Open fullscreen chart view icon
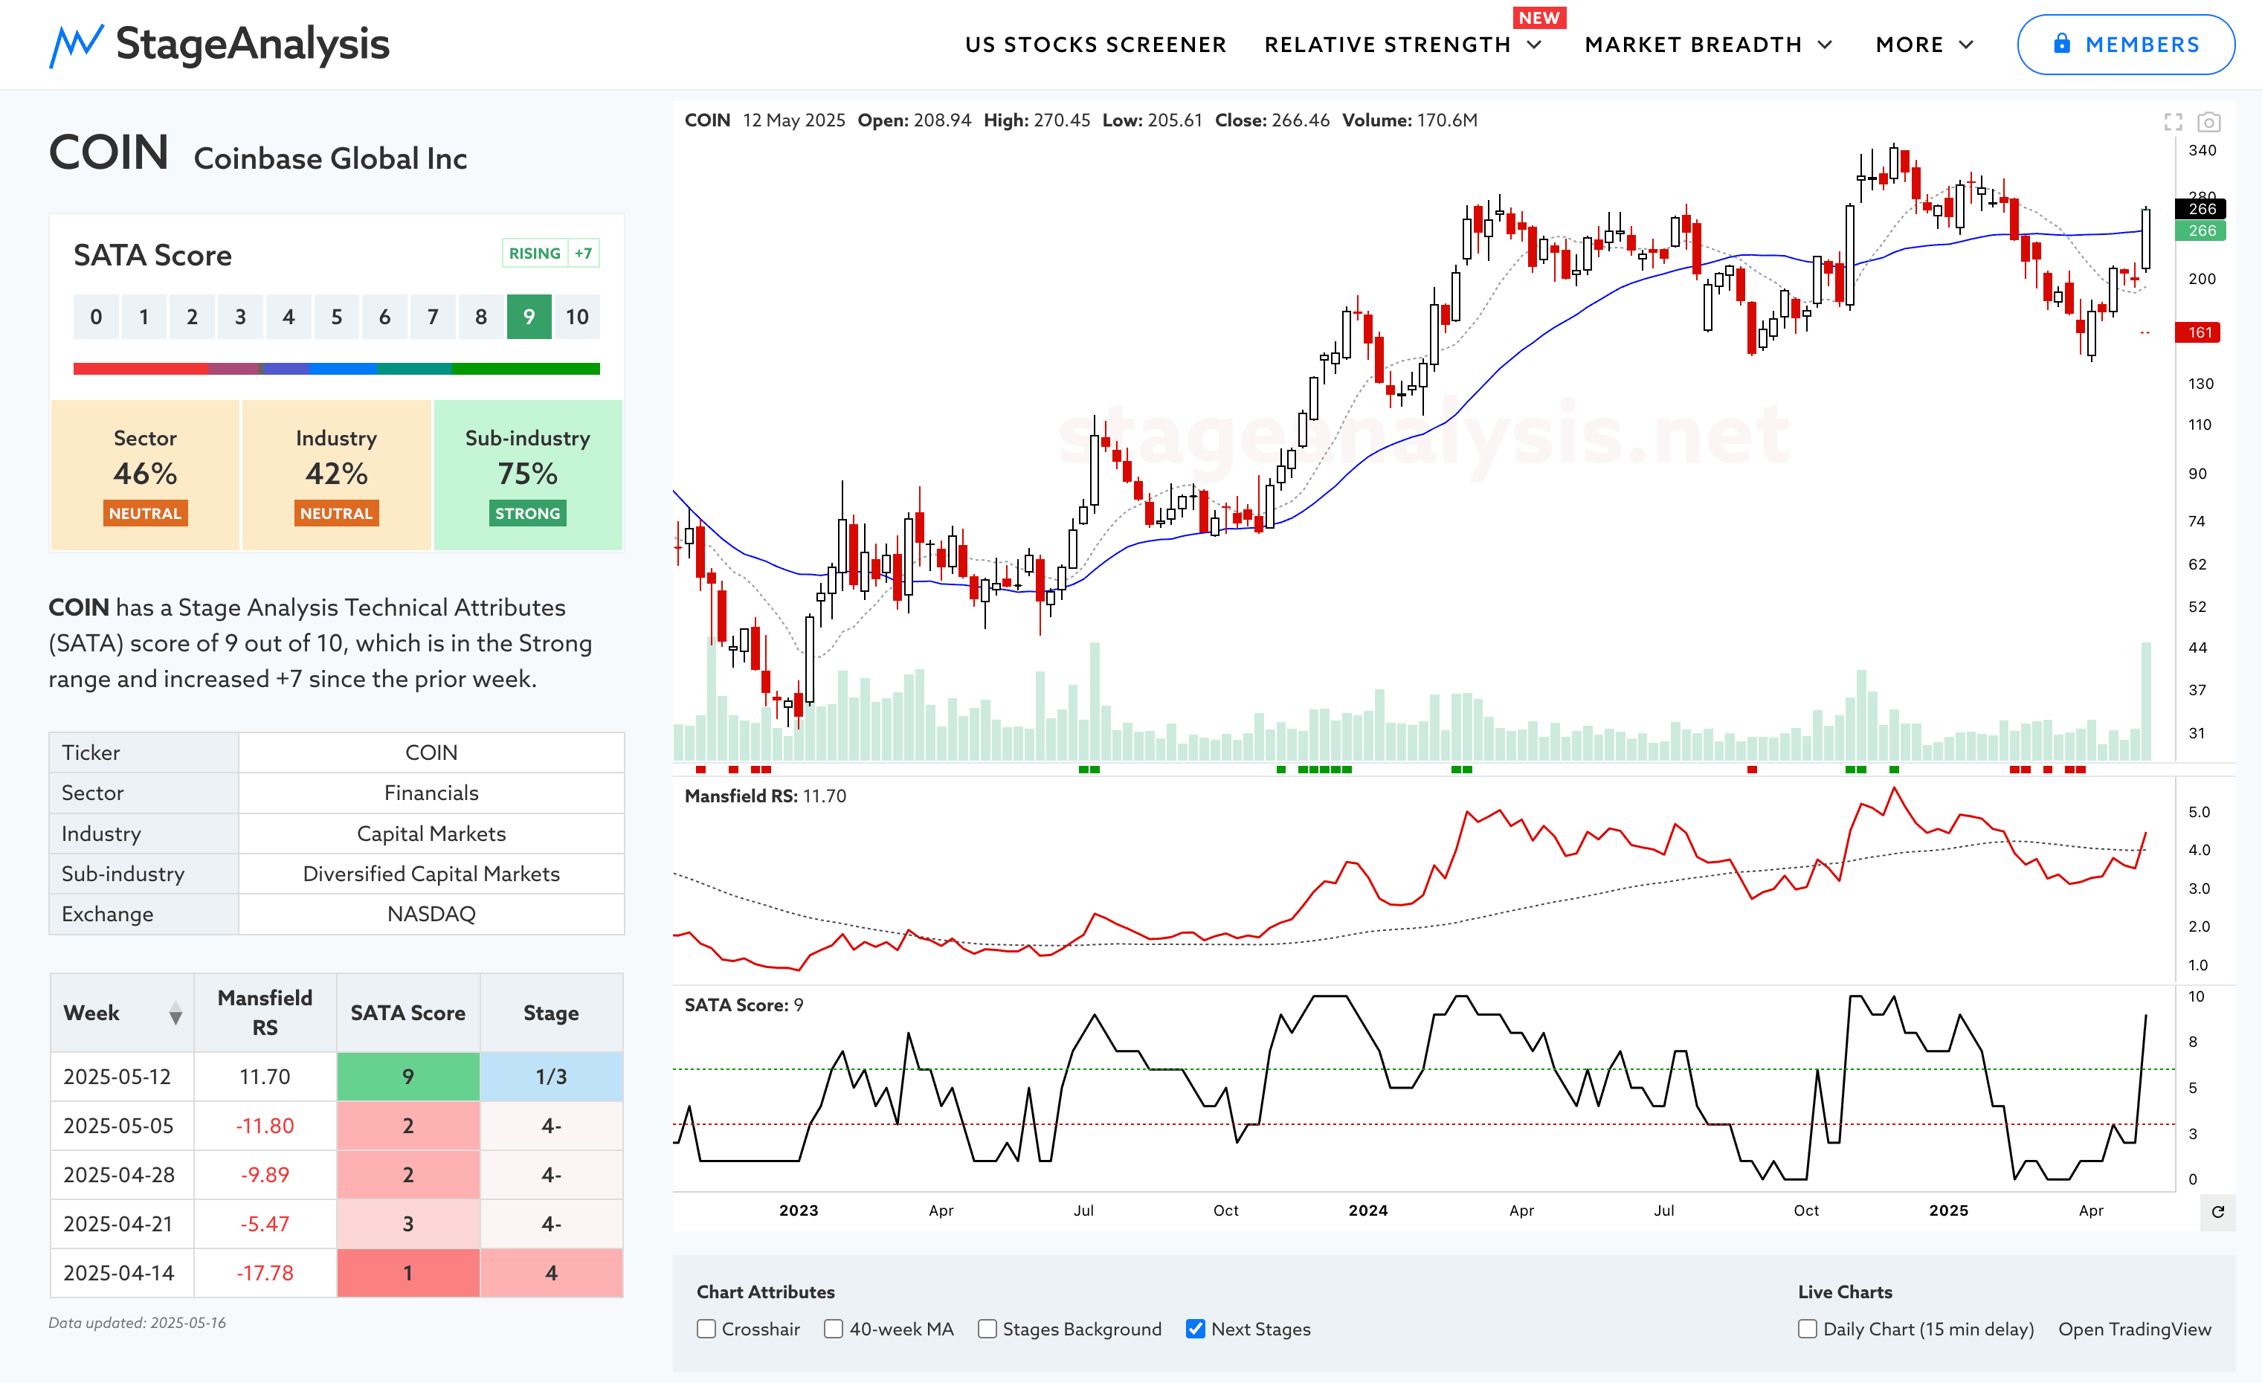Screen dimensions: 2262x1383 (x=2173, y=122)
